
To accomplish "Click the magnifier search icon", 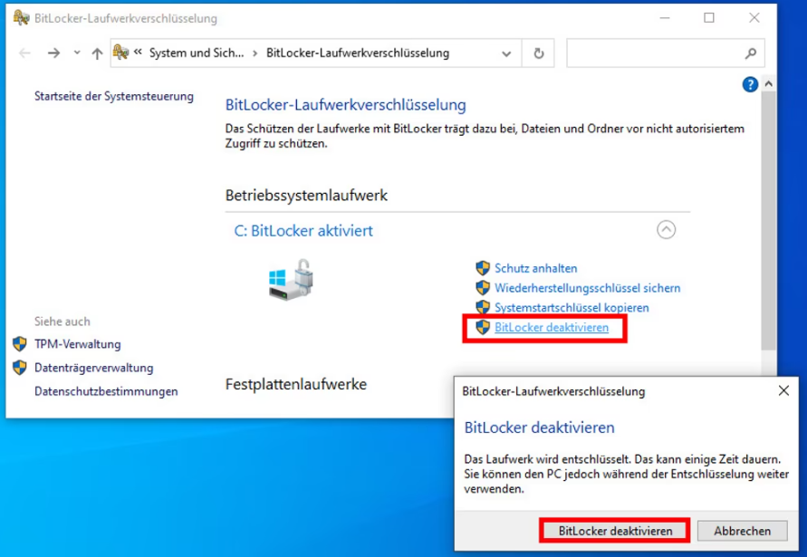I will click(751, 53).
